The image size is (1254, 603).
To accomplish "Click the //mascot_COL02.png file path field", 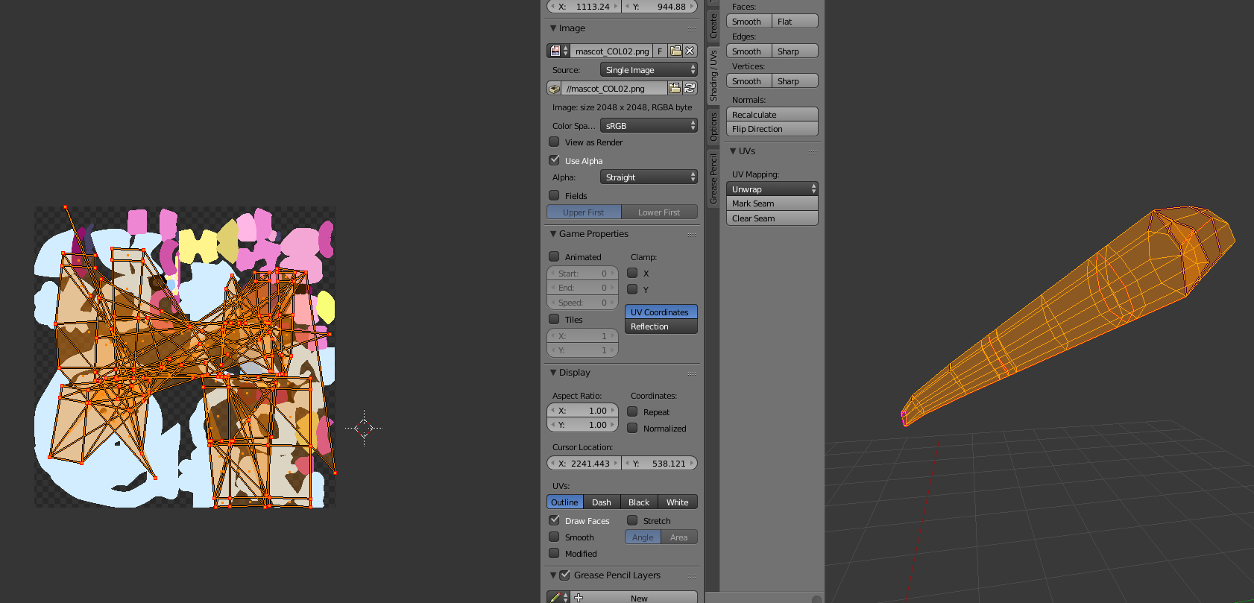I will (614, 88).
